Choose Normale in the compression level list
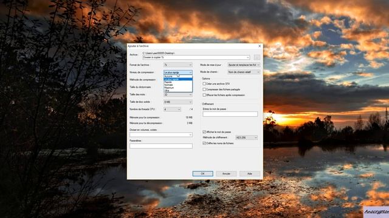Viewport: 389px width, 218px height. 178,85
